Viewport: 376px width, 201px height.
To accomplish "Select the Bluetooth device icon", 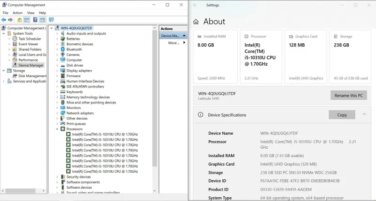I will click(63, 49).
